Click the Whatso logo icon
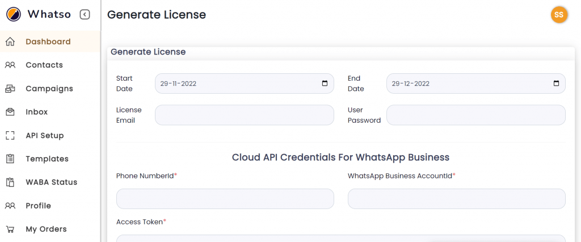This screenshot has height=242, width=581. [x=14, y=14]
